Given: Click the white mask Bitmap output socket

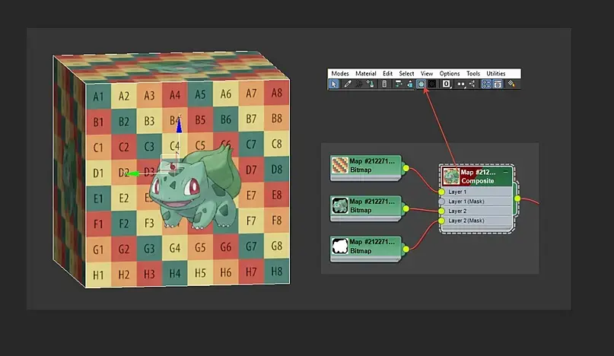Looking at the screenshot, I should tap(406, 249).
